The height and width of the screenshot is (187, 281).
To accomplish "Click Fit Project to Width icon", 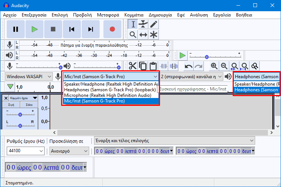I will [245, 66].
